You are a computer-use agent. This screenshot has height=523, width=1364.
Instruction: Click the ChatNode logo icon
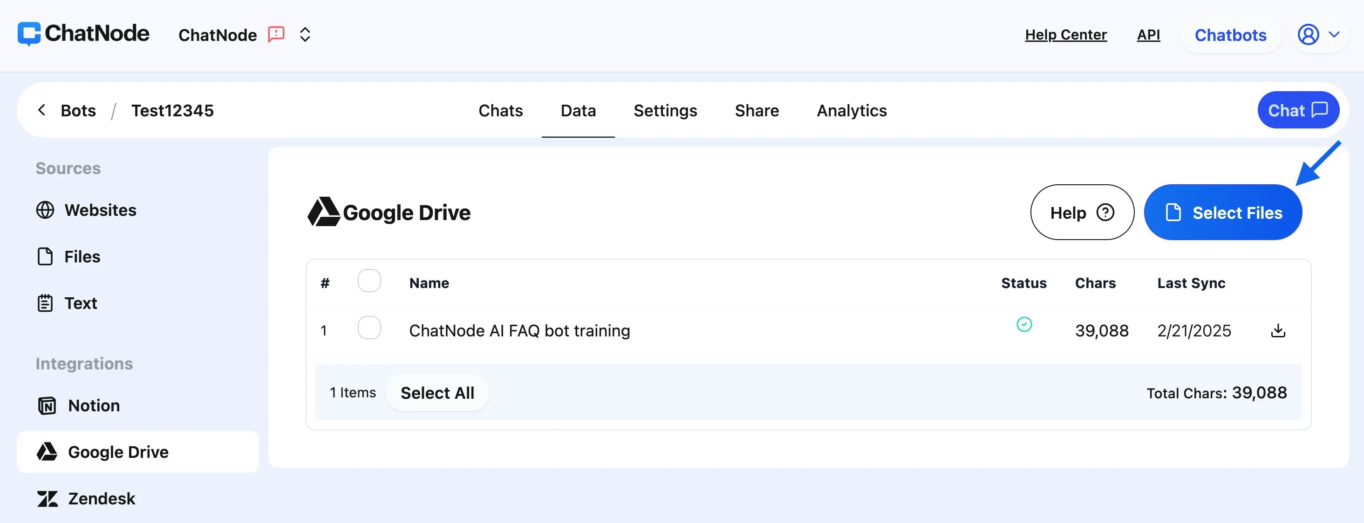pyautogui.click(x=29, y=34)
